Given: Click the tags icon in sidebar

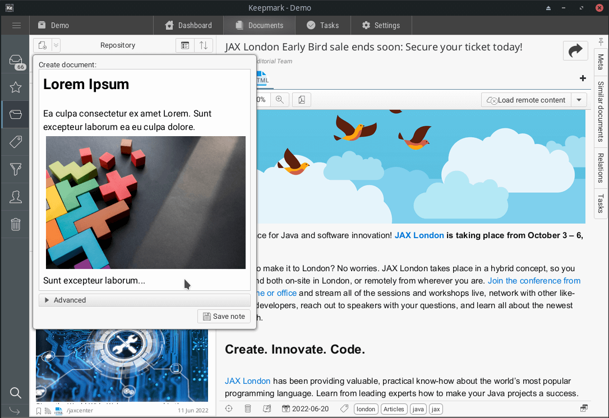Looking at the screenshot, I should tap(16, 141).
